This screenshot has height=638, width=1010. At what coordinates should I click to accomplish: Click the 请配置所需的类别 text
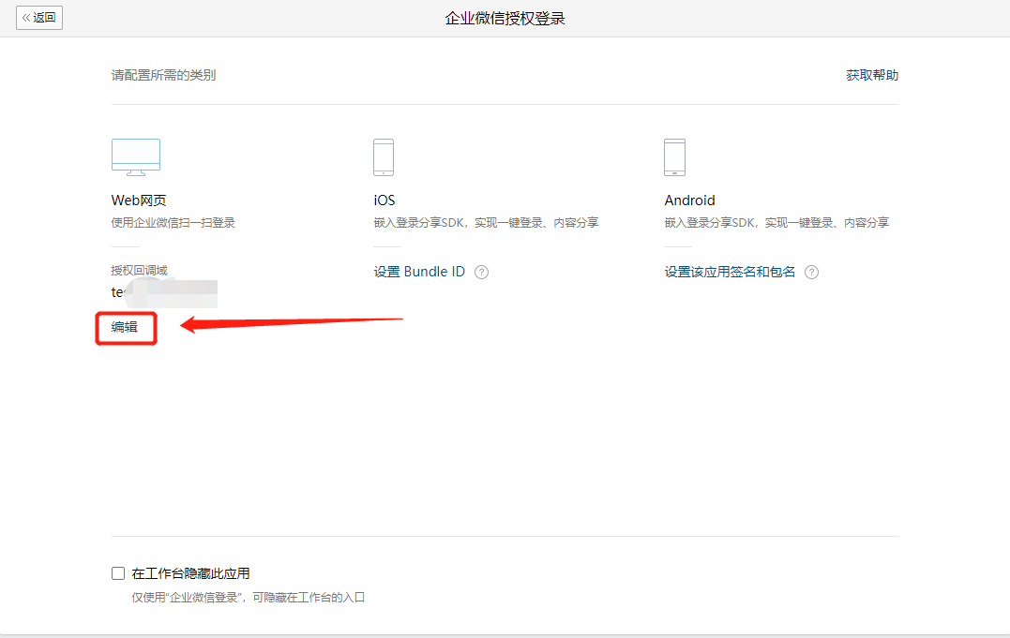[x=163, y=75]
